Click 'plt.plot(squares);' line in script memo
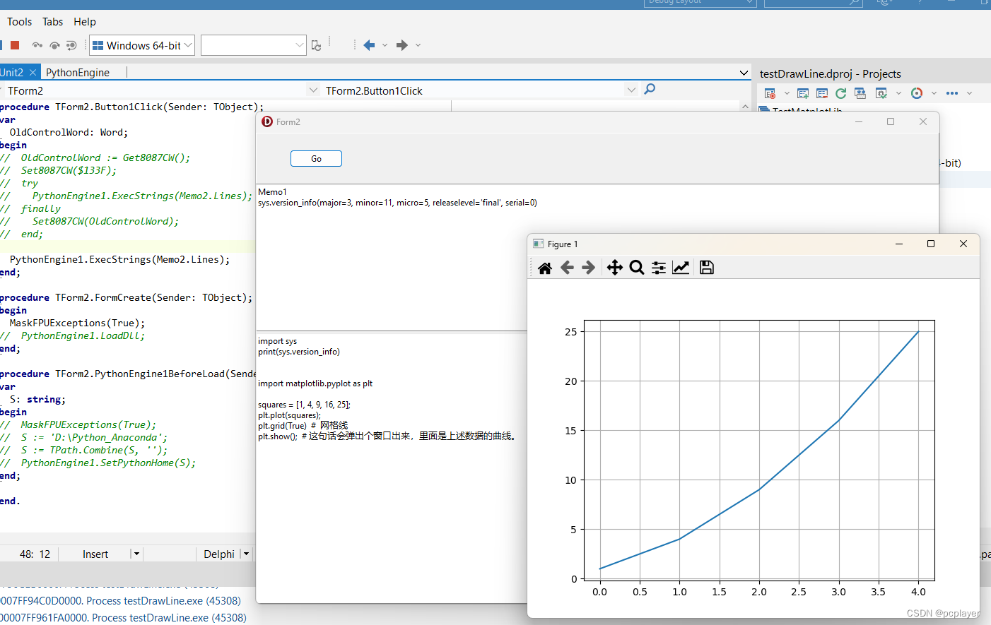The width and height of the screenshot is (991, 625). point(289,415)
